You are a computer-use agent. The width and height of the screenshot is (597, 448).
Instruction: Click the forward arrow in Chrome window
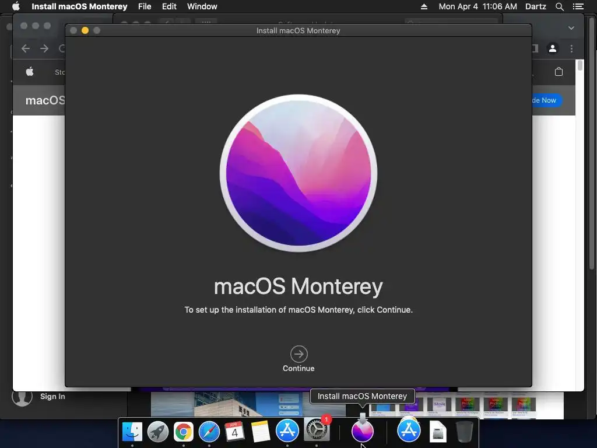[44, 48]
